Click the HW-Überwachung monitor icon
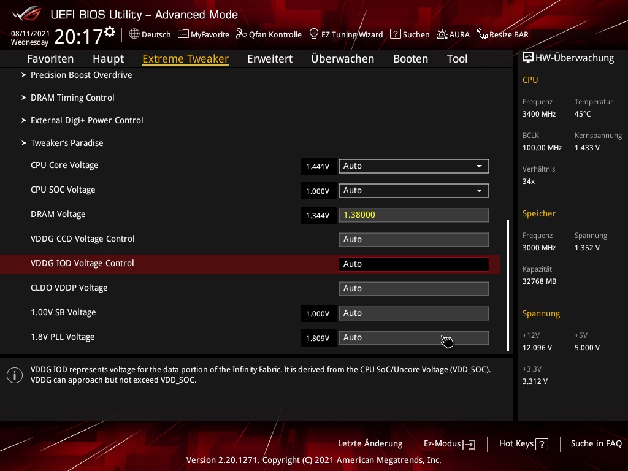Image resolution: width=628 pixels, height=471 pixels. coord(528,58)
